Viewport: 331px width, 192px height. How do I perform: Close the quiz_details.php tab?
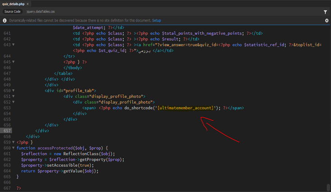pyautogui.click(x=27, y=4)
